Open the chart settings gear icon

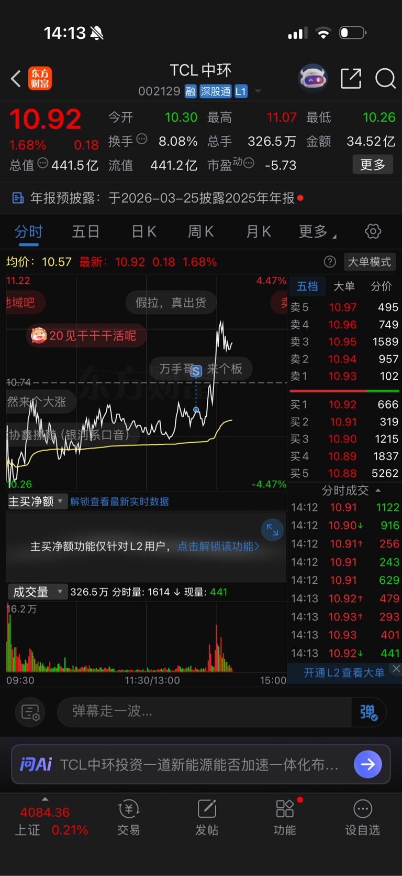tap(373, 231)
